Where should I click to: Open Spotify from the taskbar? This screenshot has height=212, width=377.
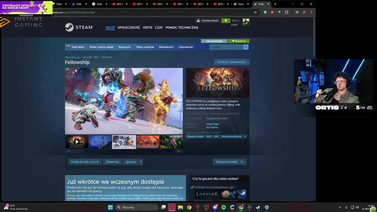tap(224, 207)
